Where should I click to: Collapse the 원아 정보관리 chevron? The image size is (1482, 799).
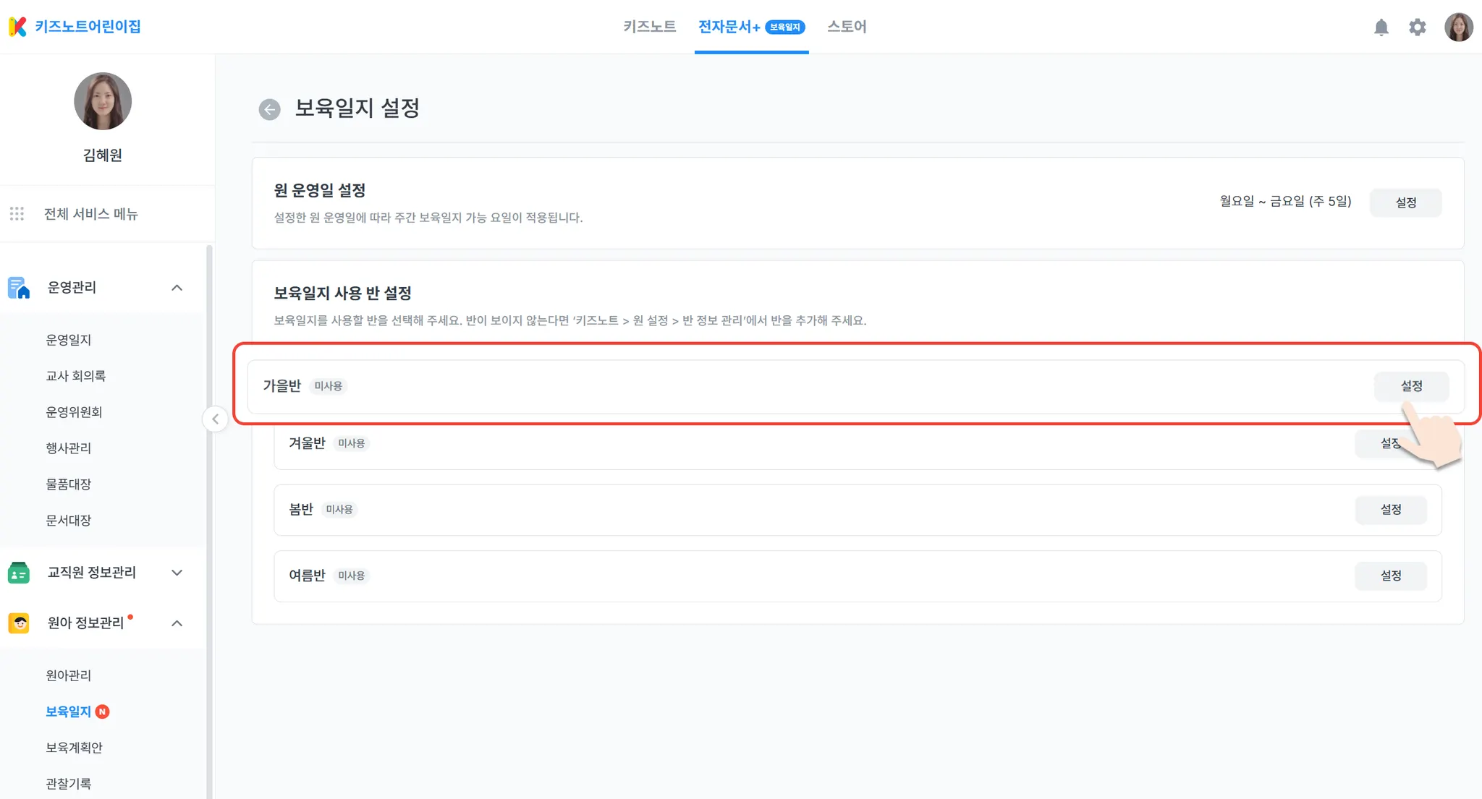177,623
